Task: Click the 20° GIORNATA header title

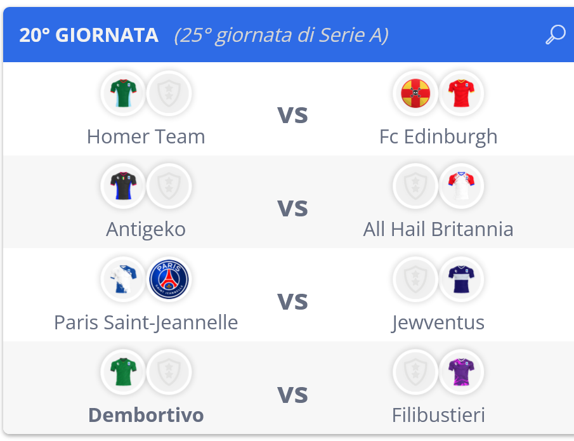Action: click(x=89, y=35)
